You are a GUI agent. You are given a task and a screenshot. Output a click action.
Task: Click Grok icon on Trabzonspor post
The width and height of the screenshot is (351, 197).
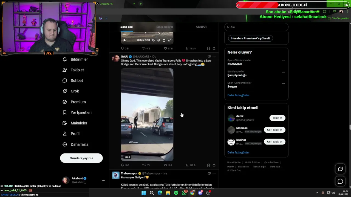(209, 173)
